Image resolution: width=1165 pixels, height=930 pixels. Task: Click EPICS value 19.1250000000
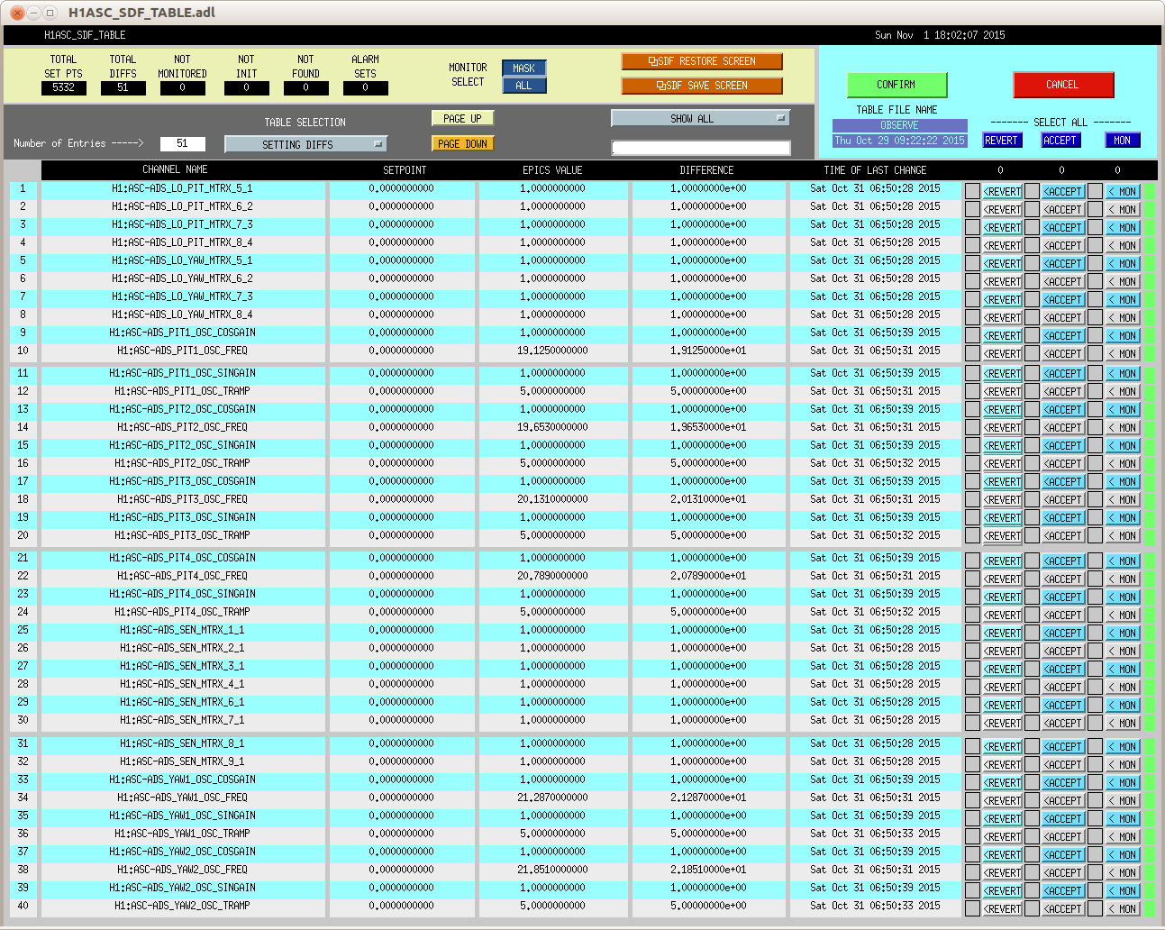click(552, 351)
